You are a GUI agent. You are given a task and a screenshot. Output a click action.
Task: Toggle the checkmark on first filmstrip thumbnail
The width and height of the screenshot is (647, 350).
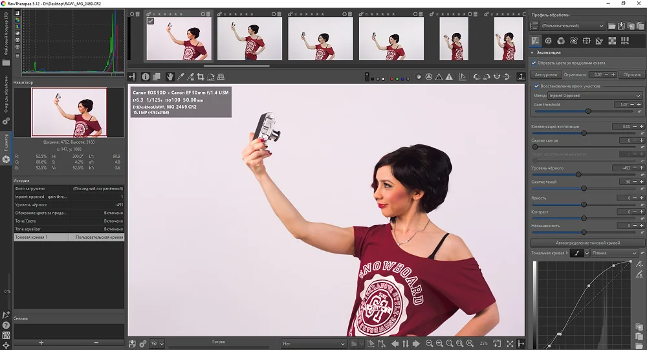[x=151, y=21]
